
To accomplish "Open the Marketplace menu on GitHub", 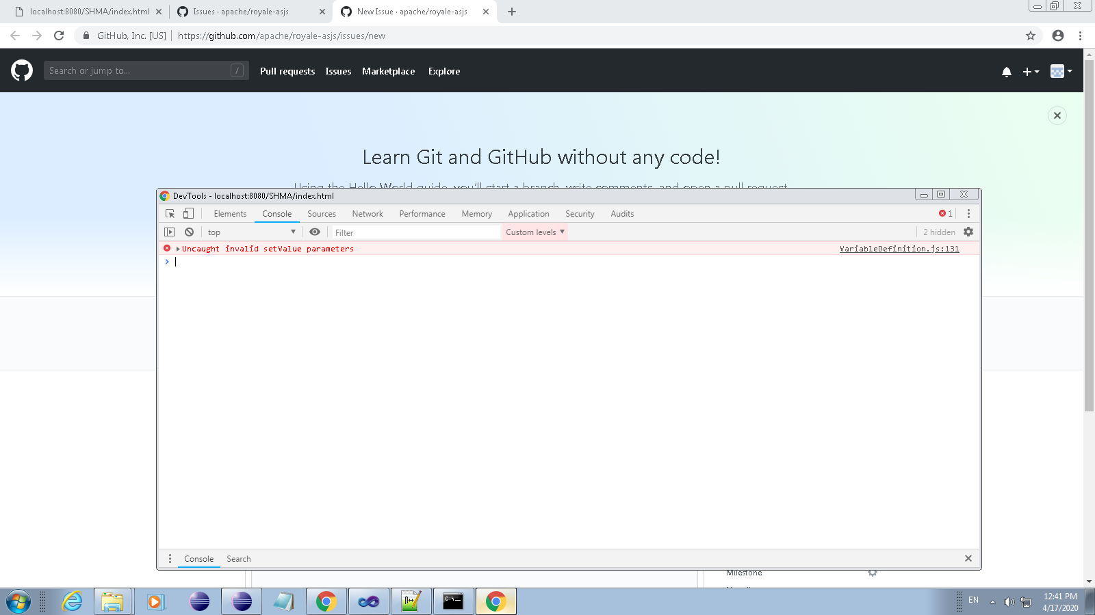I will (388, 71).
